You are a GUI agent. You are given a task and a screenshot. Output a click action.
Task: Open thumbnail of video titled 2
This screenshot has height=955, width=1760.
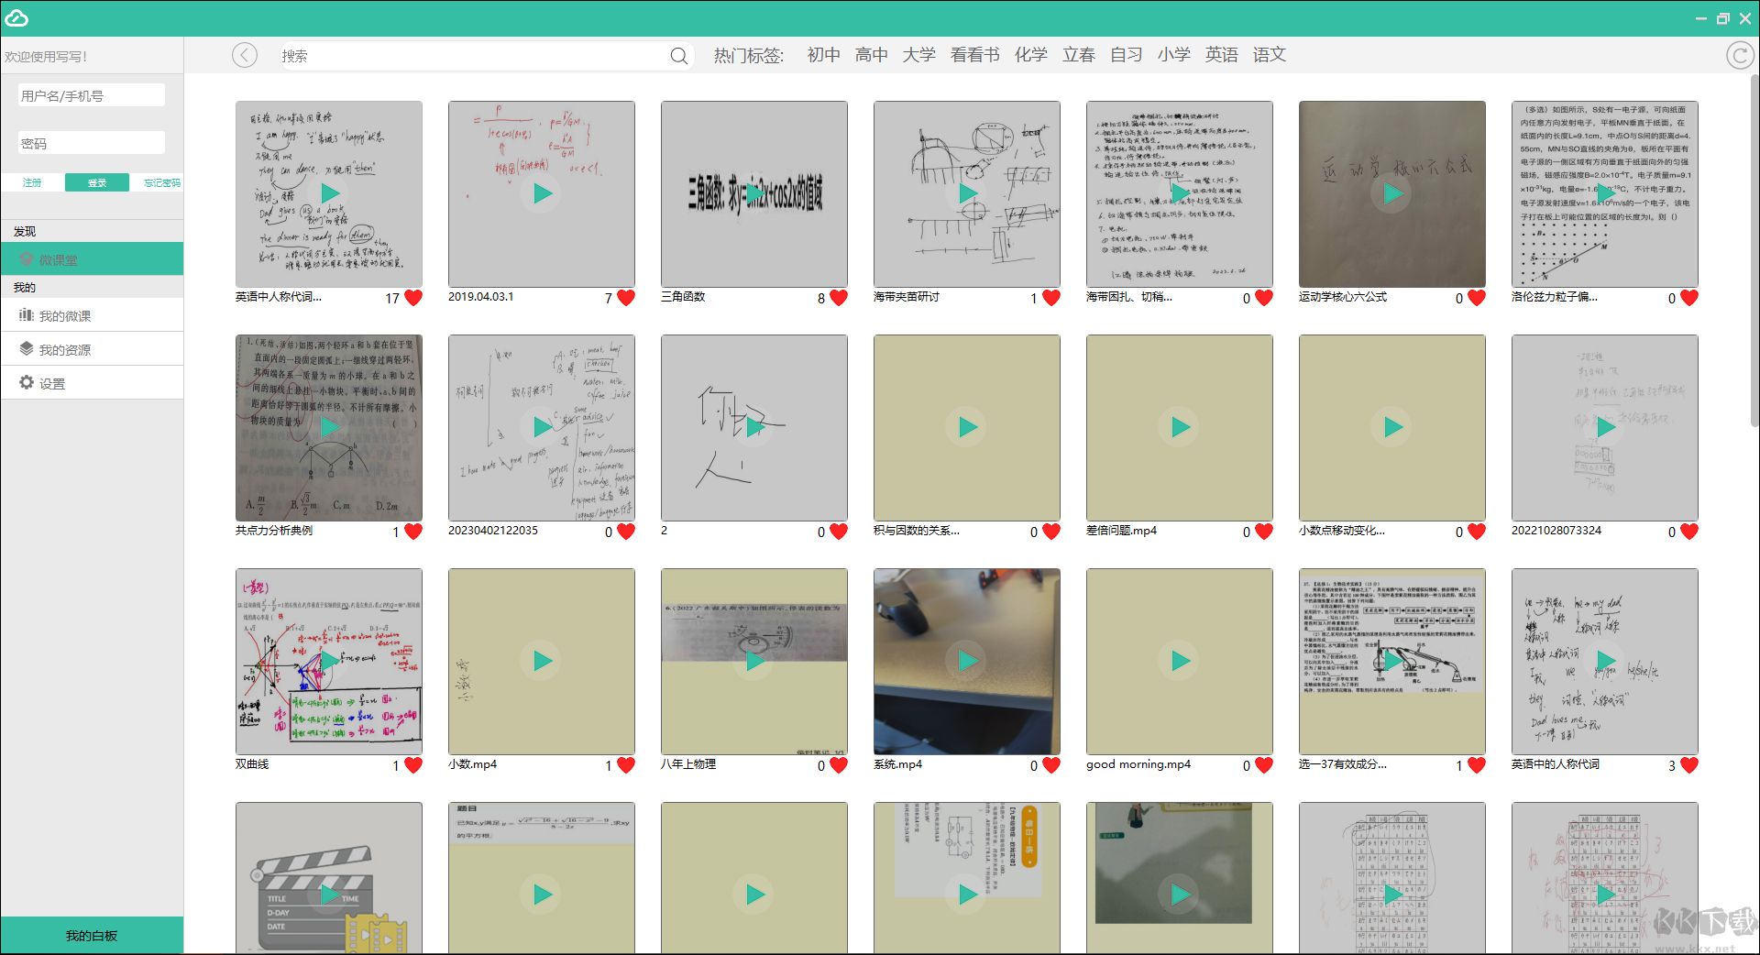pos(754,427)
